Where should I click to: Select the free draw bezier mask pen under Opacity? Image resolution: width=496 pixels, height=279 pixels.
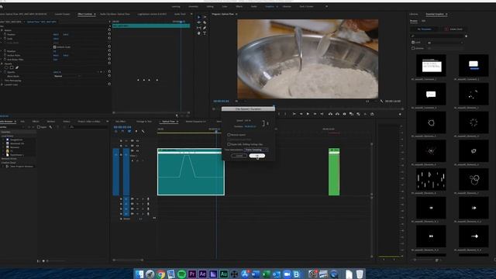point(17,67)
